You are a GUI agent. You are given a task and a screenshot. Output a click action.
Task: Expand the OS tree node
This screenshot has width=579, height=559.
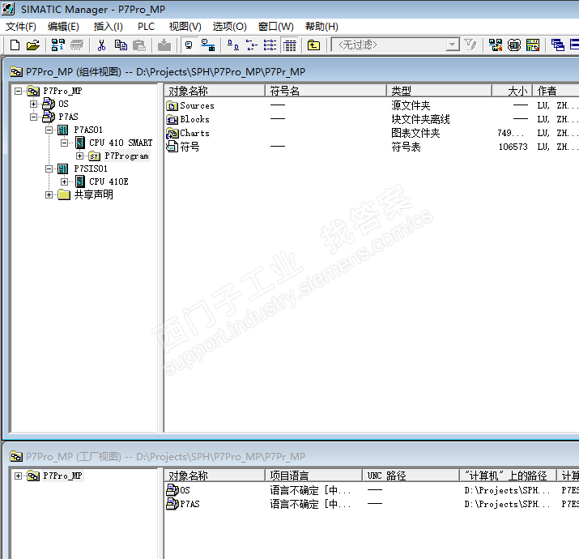tap(33, 104)
